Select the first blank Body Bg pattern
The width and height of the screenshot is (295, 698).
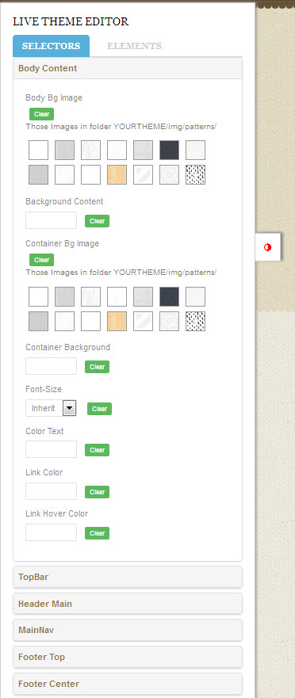38,150
